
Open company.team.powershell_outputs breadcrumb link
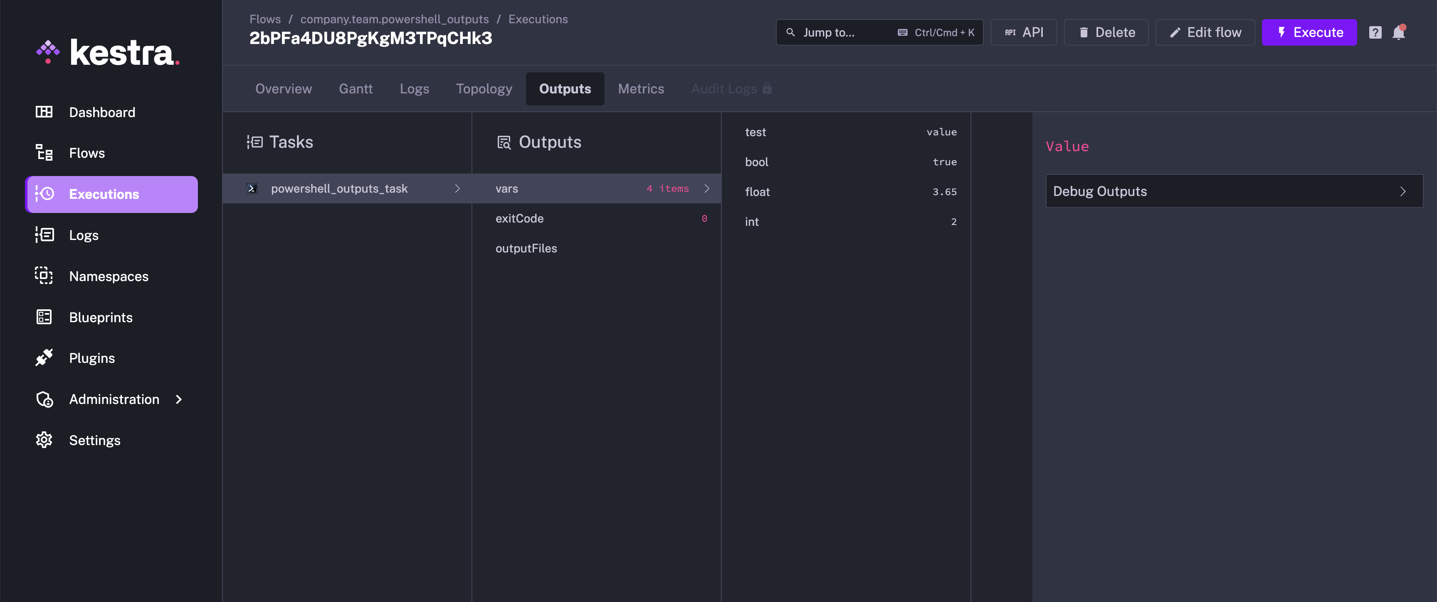(x=394, y=19)
